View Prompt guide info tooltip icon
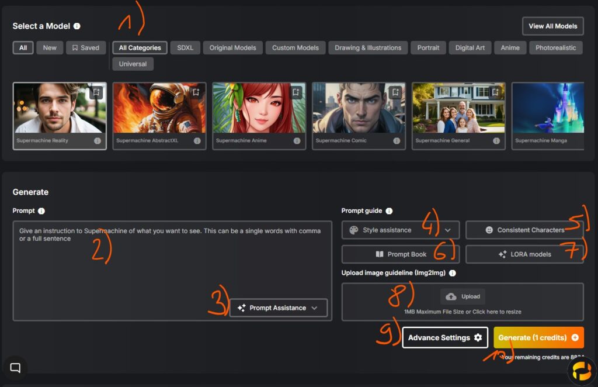 tap(389, 211)
